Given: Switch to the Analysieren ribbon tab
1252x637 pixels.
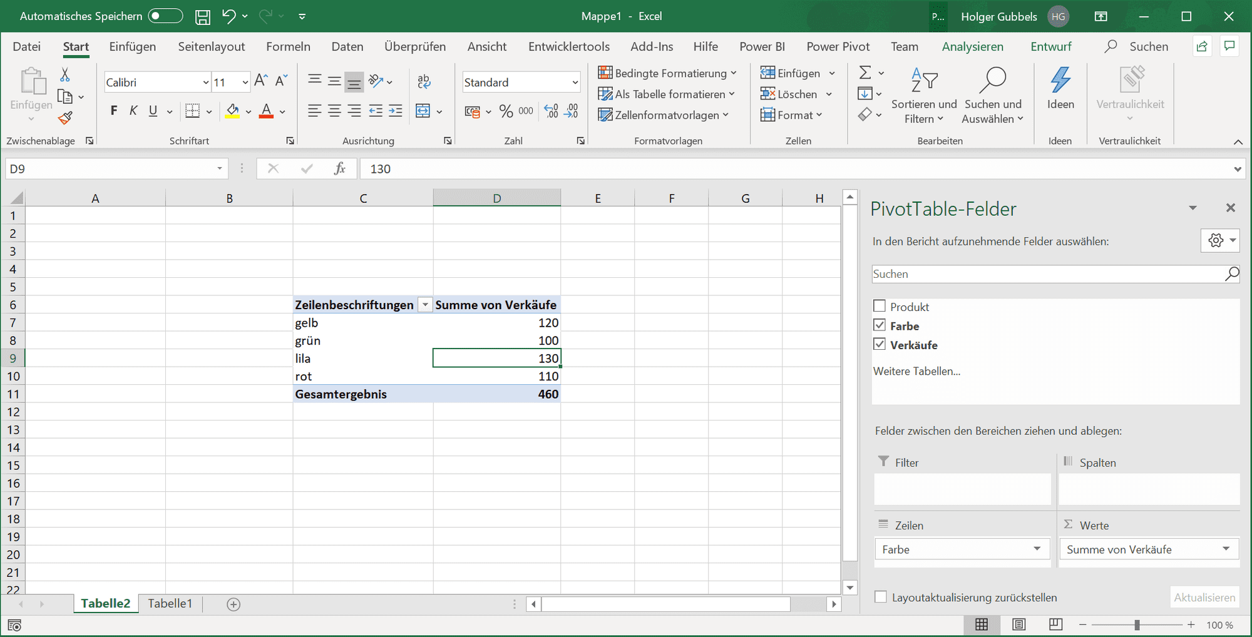Looking at the screenshot, I should (972, 46).
